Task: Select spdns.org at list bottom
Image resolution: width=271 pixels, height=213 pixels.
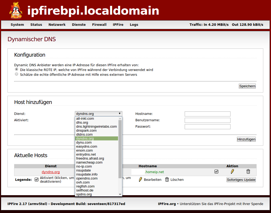Action: [97, 194]
